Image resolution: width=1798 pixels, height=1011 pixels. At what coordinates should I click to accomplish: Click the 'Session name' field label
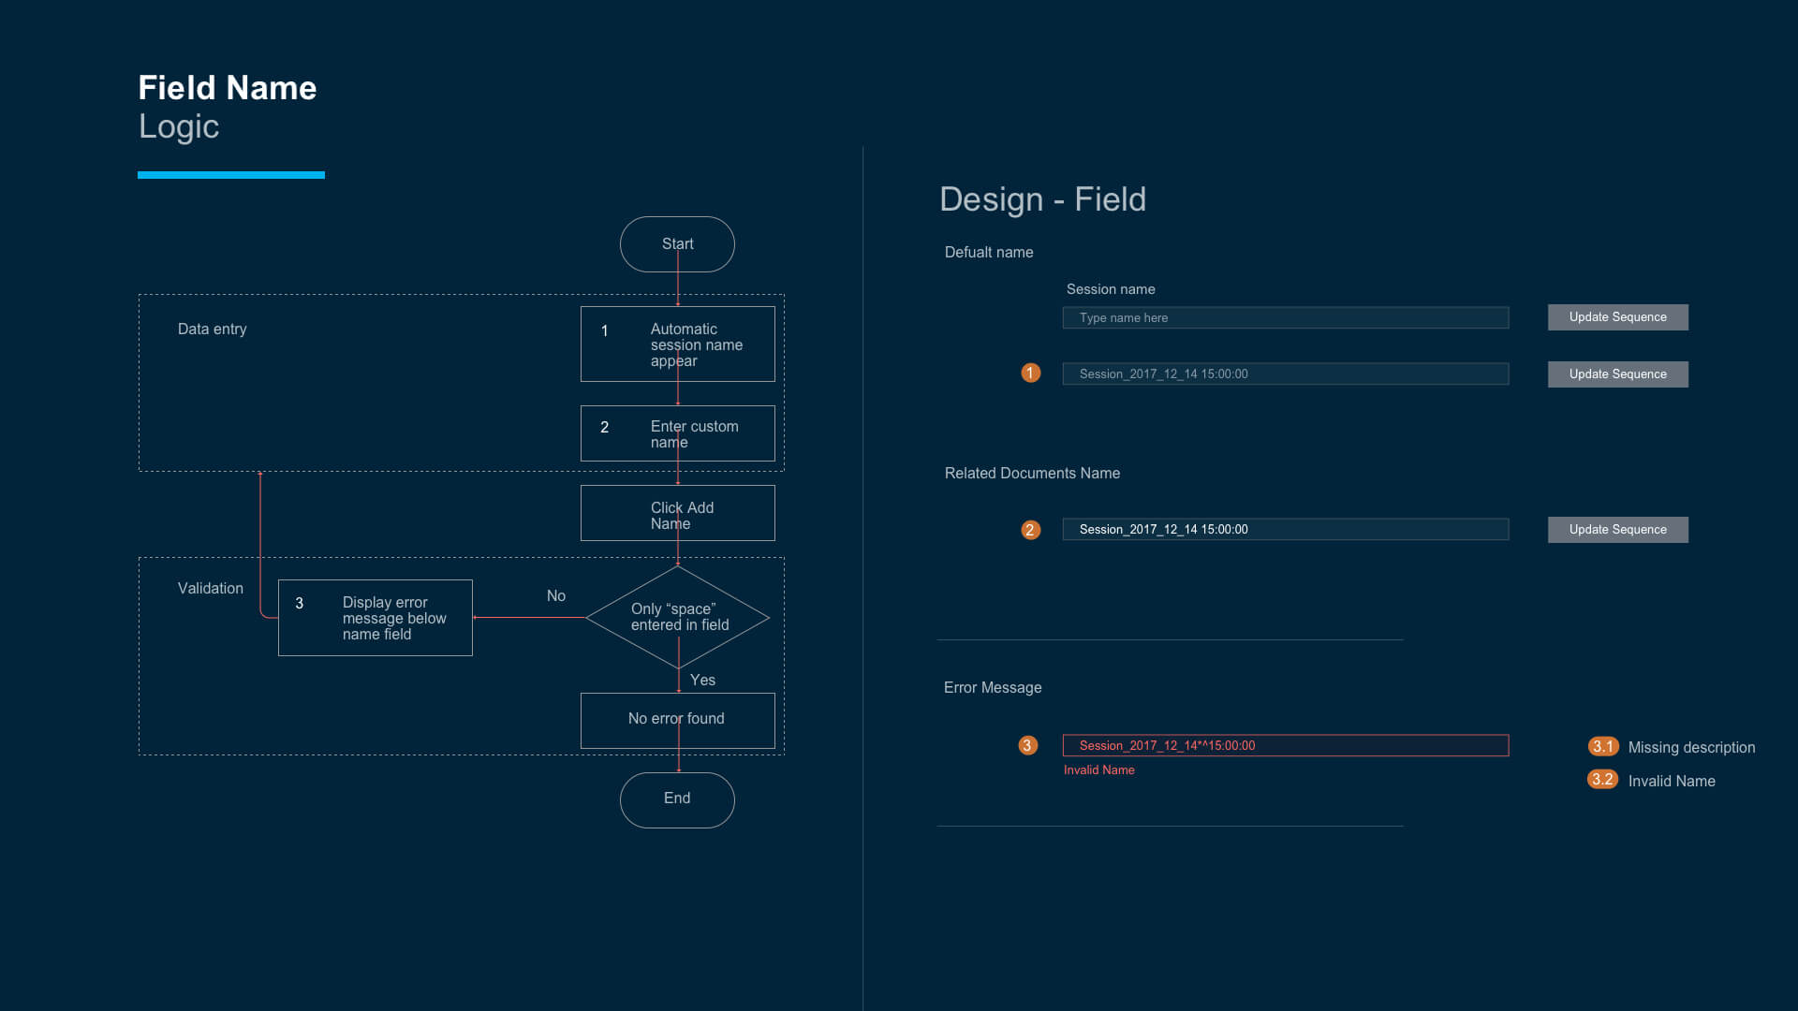pos(1111,289)
